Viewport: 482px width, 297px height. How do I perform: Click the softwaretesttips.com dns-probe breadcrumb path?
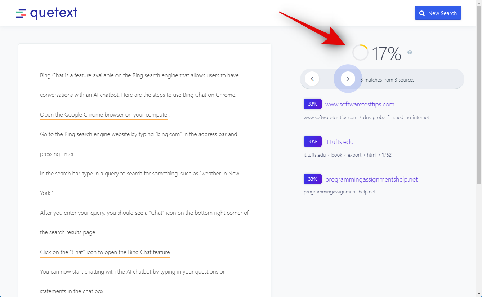tap(366, 117)
